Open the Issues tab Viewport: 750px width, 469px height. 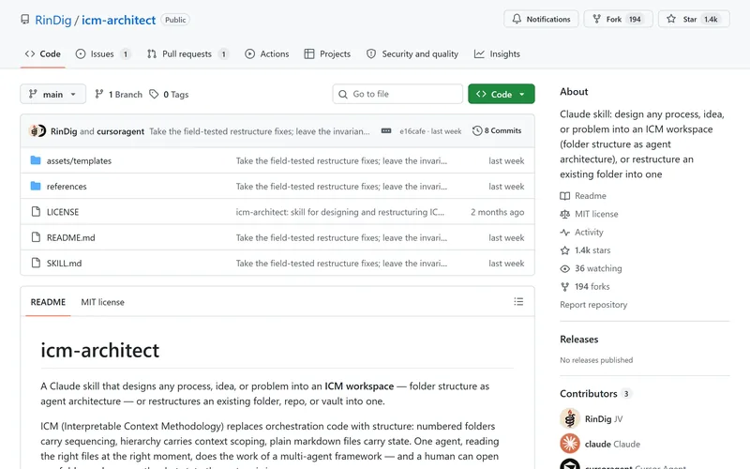point(103,54)
